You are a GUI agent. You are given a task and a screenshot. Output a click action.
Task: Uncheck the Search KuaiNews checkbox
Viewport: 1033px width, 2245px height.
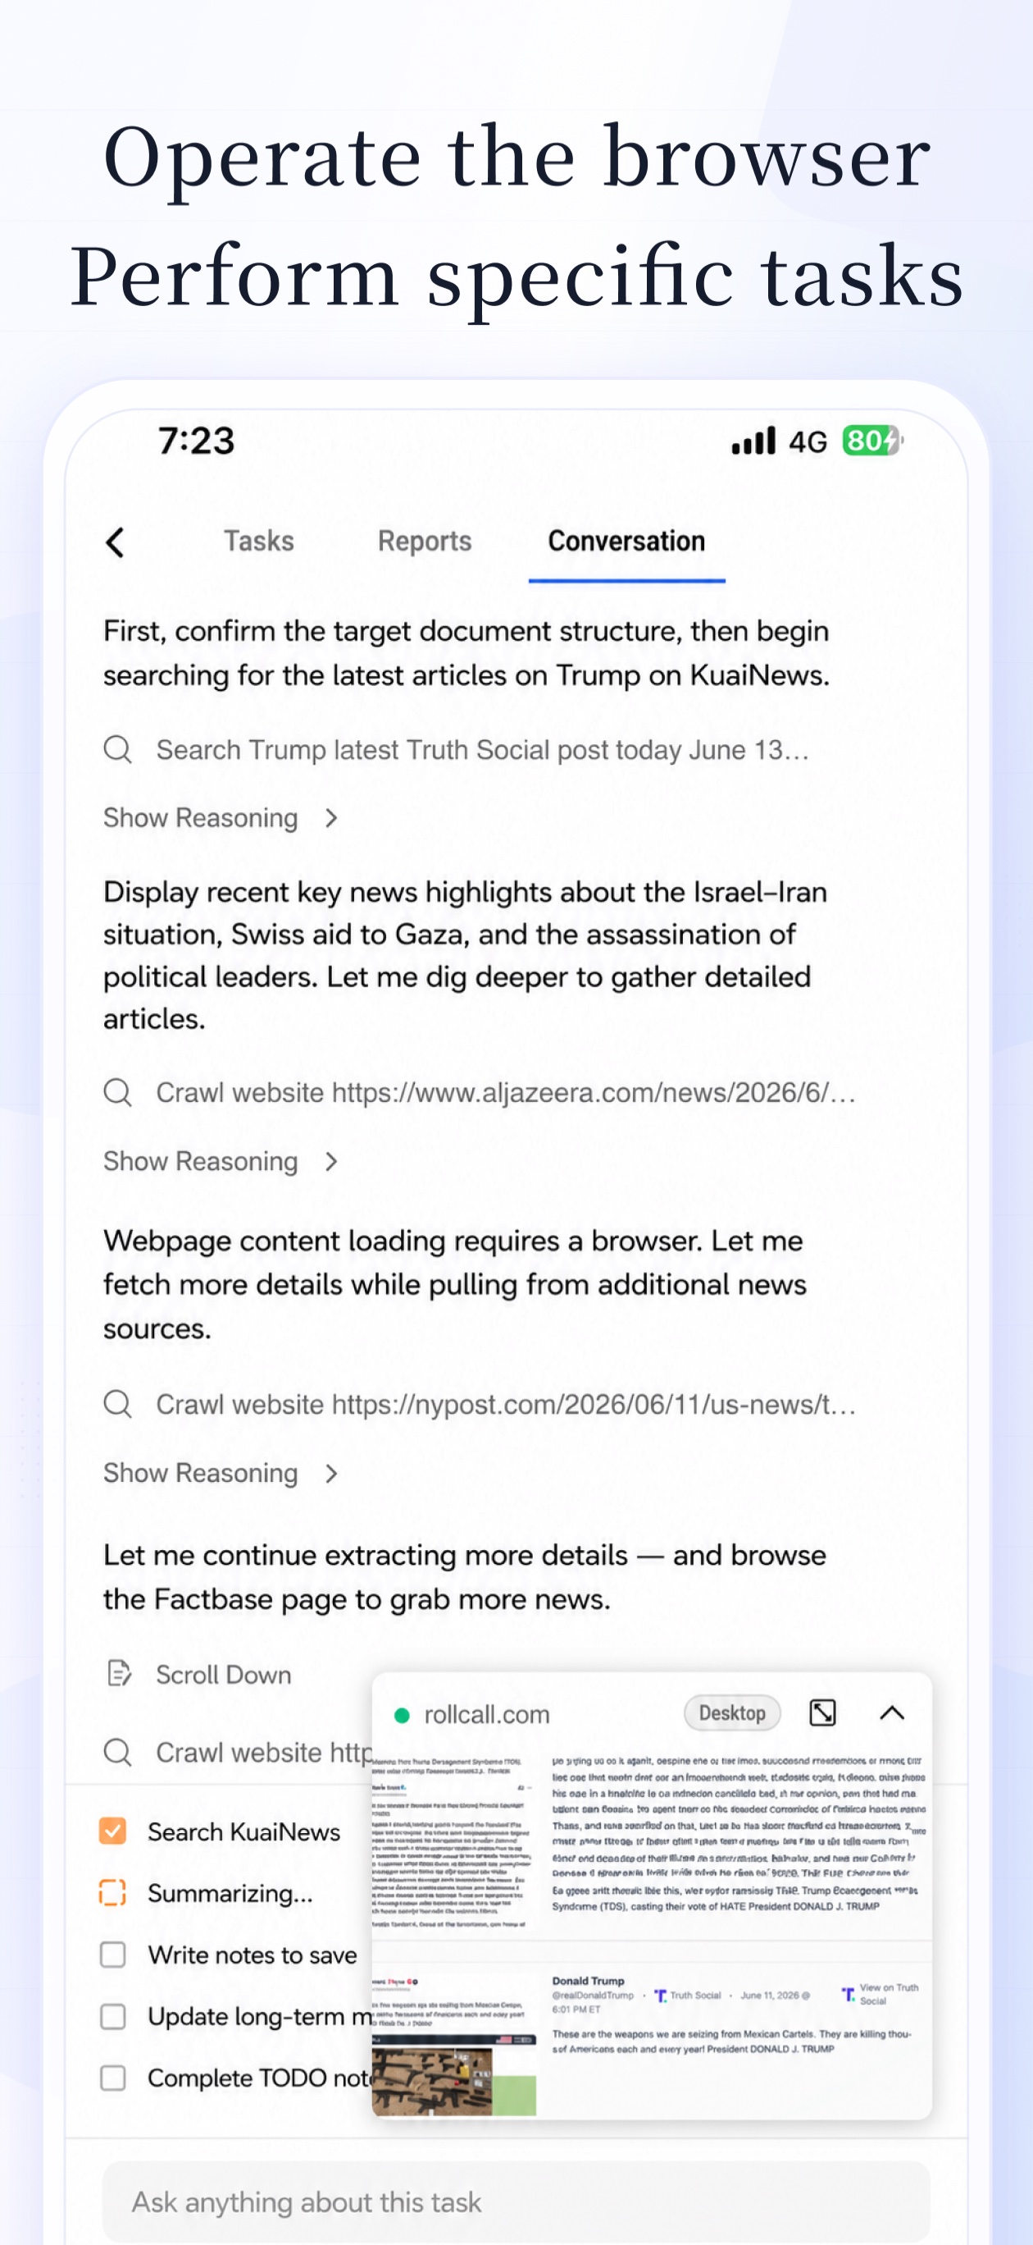click(112, 1831)
